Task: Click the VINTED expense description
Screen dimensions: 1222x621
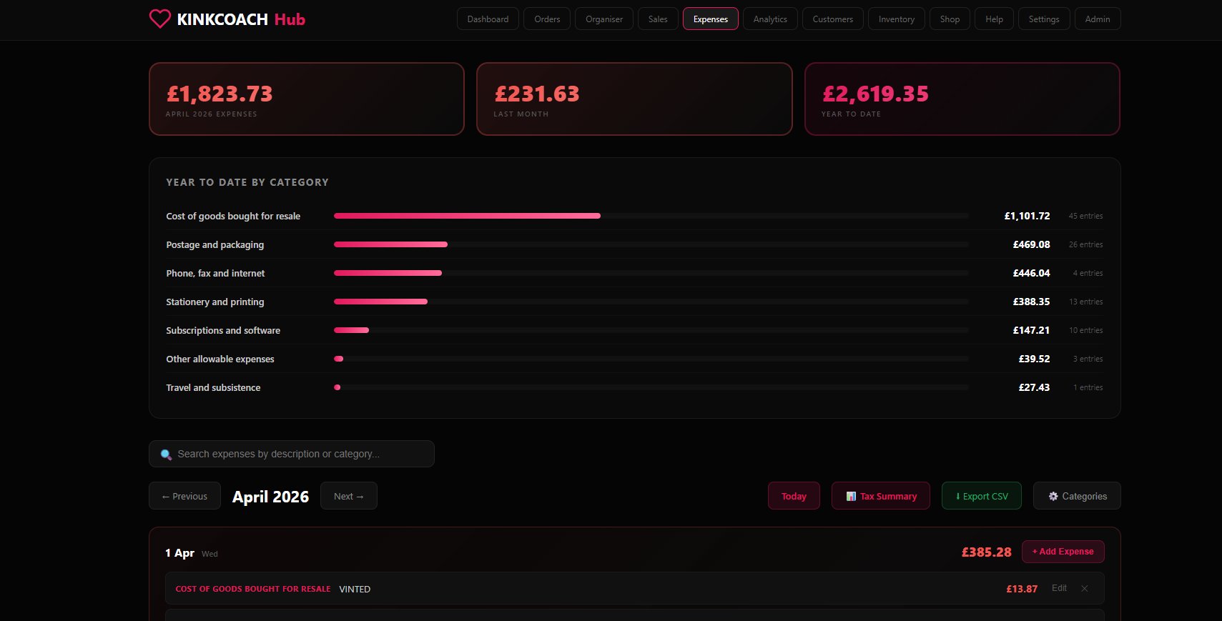Action: coord(355,589)
